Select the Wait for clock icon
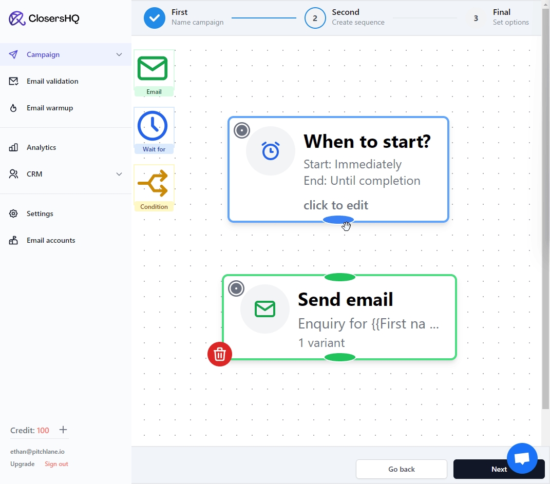Image resolution: width=550 pixels, height=484 pixels. (x=153, y=126)
